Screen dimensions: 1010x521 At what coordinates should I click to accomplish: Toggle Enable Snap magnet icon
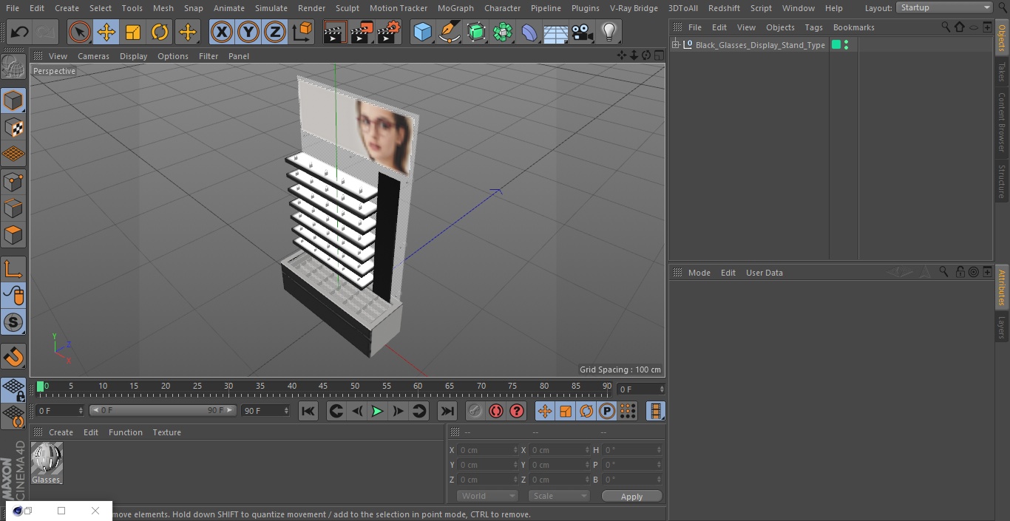pos(13,357)
